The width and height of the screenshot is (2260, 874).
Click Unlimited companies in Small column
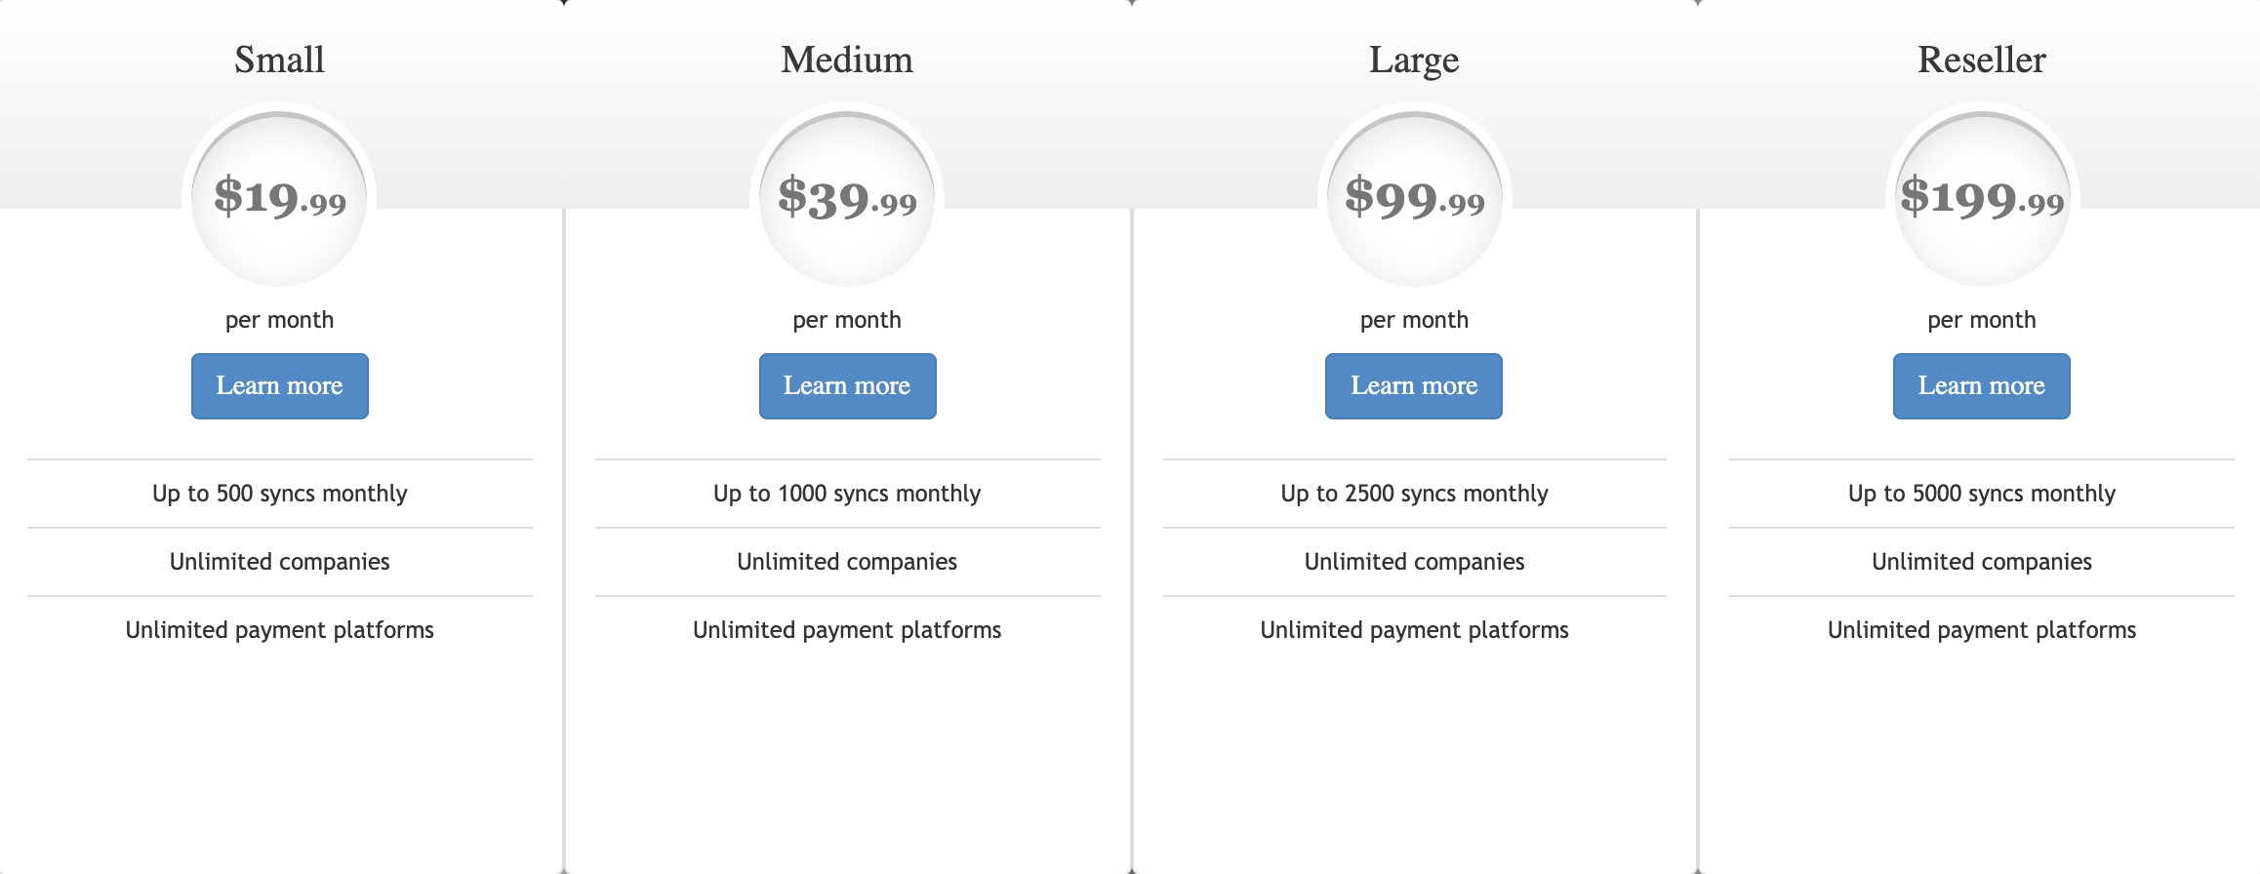[x=280, y=562]
